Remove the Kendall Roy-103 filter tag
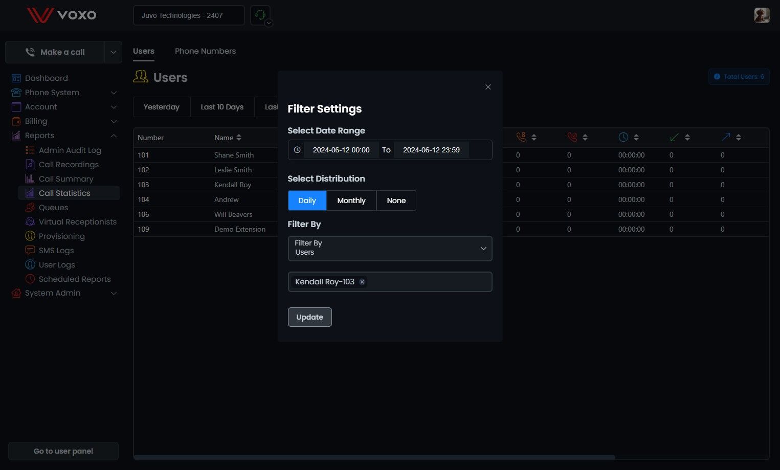The image size is (780, 470). [x=362, y=282]
